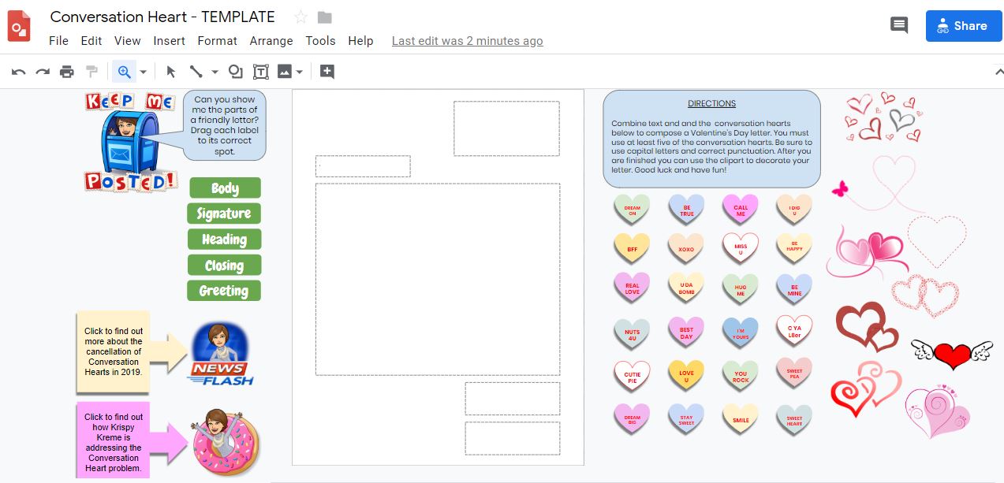Show all comments via comment history icon
Image resolution: width=1004 pixels, height=483 pixels.
(898, 25)
